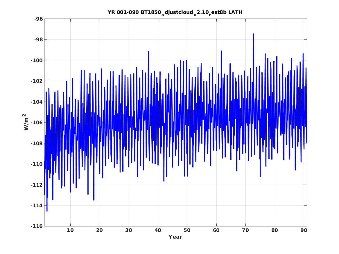Click y-axis tick label -108
Viewport: 339px width, 254px height.
coord(37,143)
